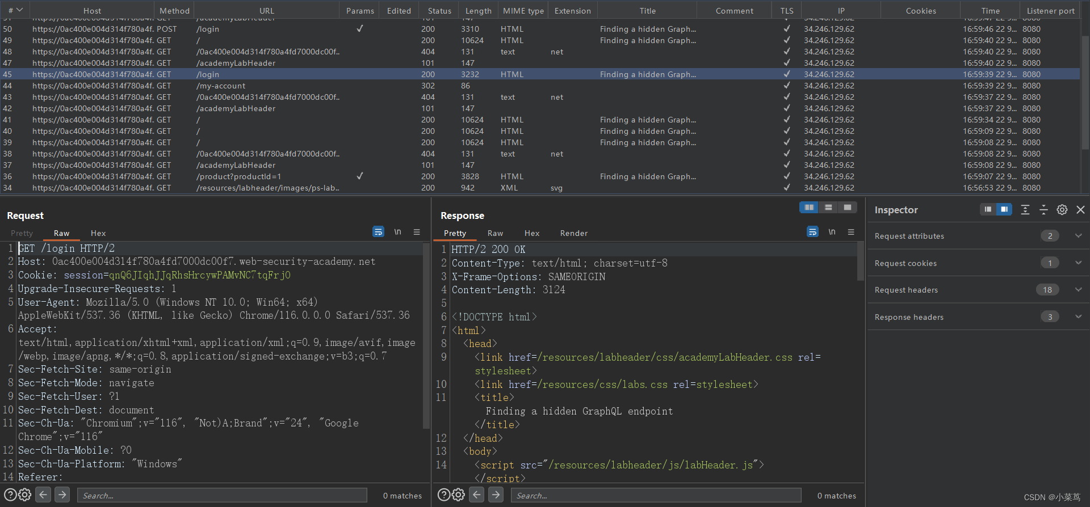Switch Response view to Raw tab

point(495,233)
